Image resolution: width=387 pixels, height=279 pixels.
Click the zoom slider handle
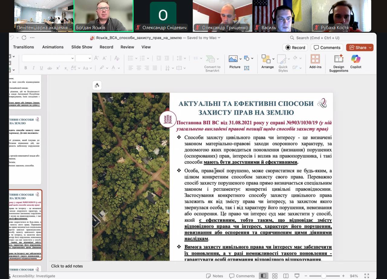point(324,276)
